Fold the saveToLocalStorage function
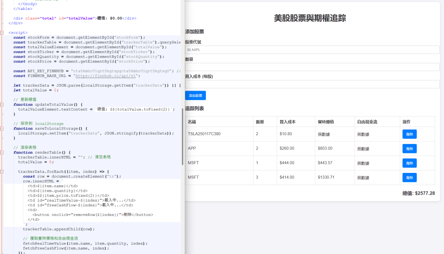 click(x=3, y=128)
